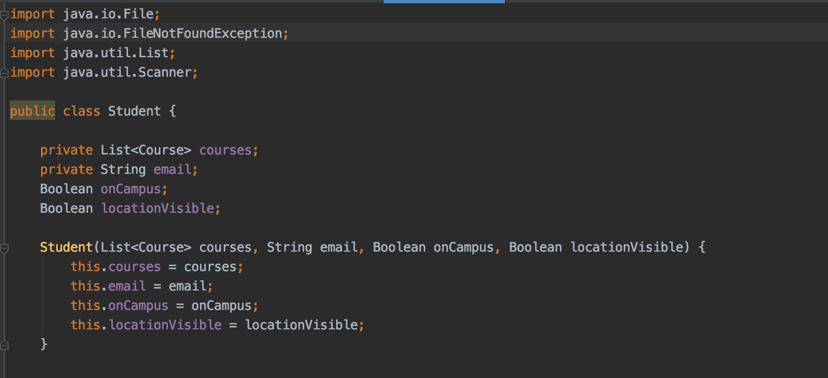Click String email parameter in constructor signature

click(x=312, y=247)
